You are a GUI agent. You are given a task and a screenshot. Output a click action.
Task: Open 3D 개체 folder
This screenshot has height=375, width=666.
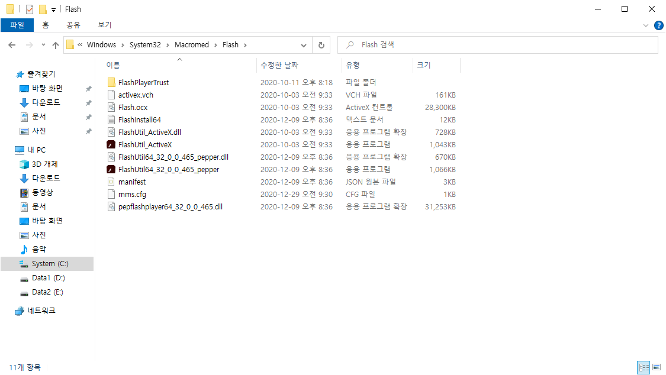coord(44,164)
